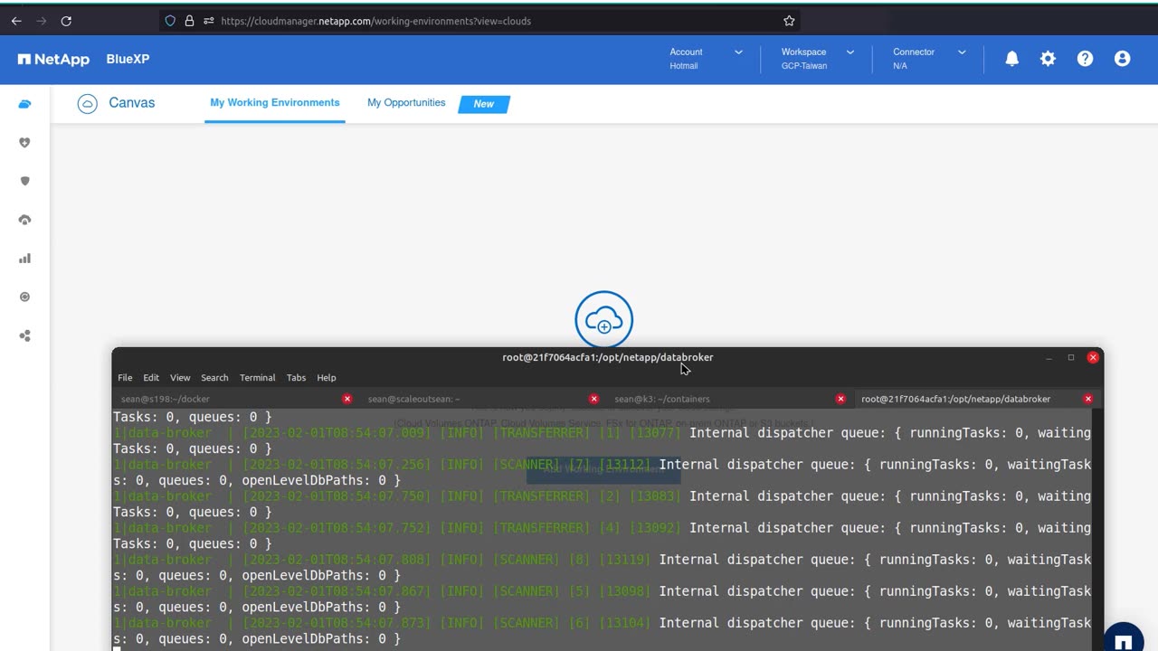Open notifications bell
The image size is (1158, 651).
point(1012,59)
